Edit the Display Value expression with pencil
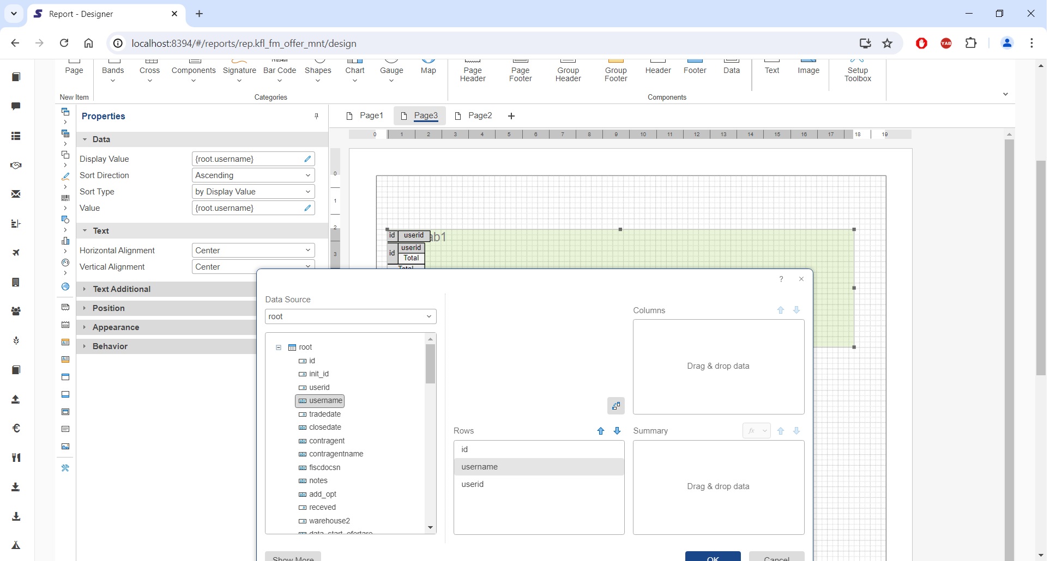The width and height of the screenshot is (1050, 561). point(308,159)
